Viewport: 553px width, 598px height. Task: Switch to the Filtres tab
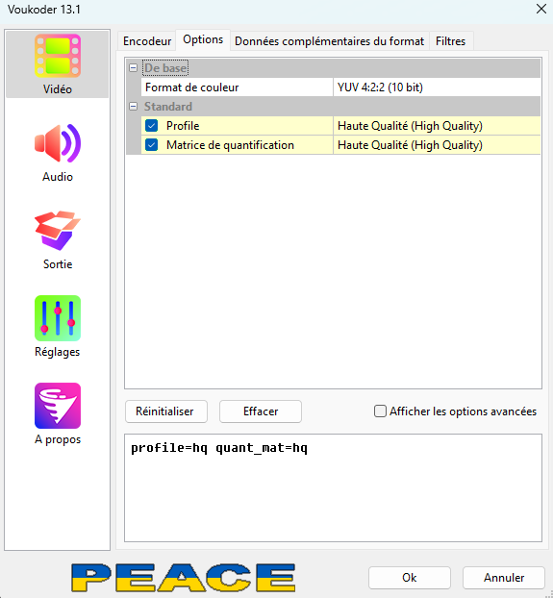451,40
